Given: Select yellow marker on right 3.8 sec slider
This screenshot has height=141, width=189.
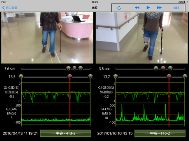Looking at the screenshot, I should [156, 69].
